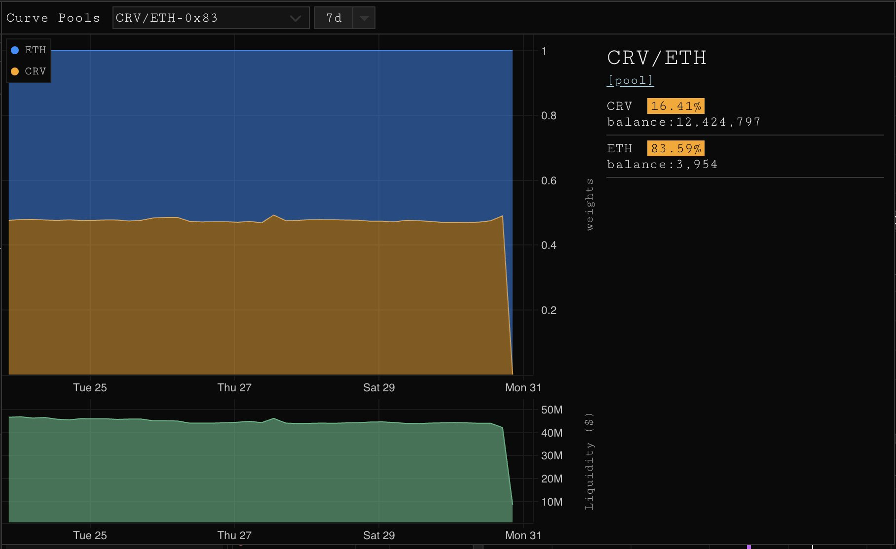Click the Thu 27 label under weights chart
The height and width of the screenshot is (549, 896).
point(234,388)
